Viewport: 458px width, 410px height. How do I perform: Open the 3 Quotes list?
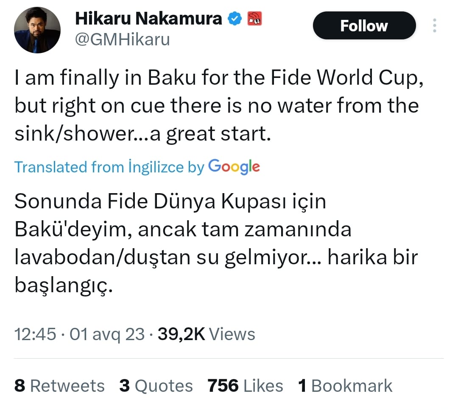coord(156,386)
